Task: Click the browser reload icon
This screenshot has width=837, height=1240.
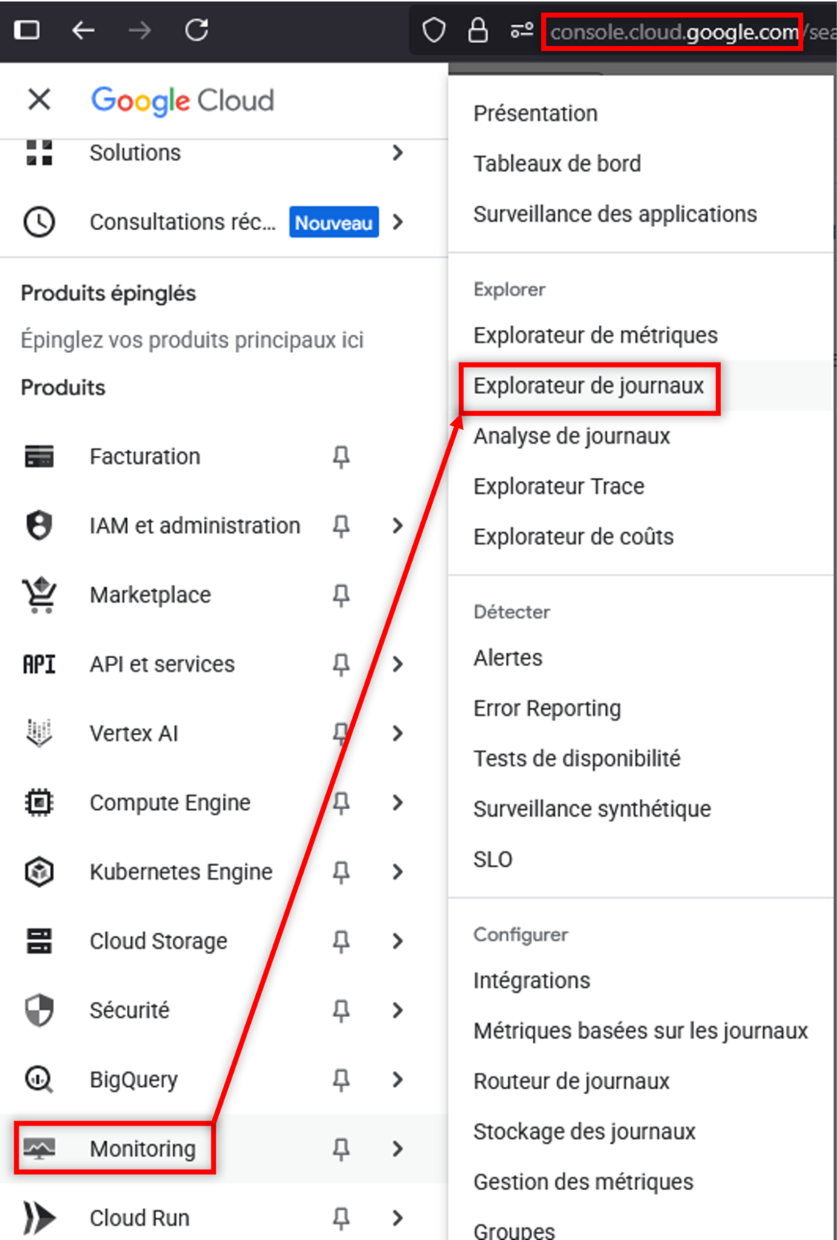Action: point(197,30)
